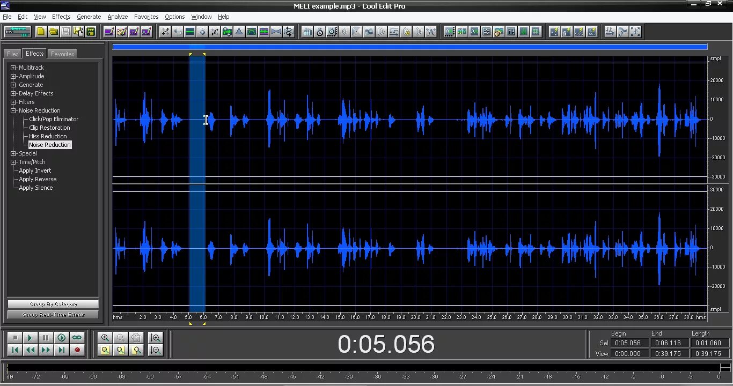The width and height of the screenshot is (733, 386).
Task: Collapse the Noise Reduction category
Action: click(x=13, y=110)
